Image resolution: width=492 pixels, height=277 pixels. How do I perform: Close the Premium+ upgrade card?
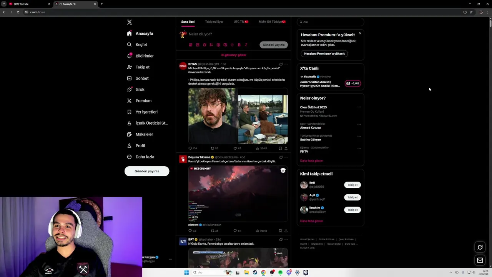360,33
